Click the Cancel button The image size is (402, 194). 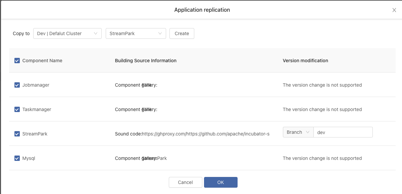pyautogui.click(x=185, y=182)
